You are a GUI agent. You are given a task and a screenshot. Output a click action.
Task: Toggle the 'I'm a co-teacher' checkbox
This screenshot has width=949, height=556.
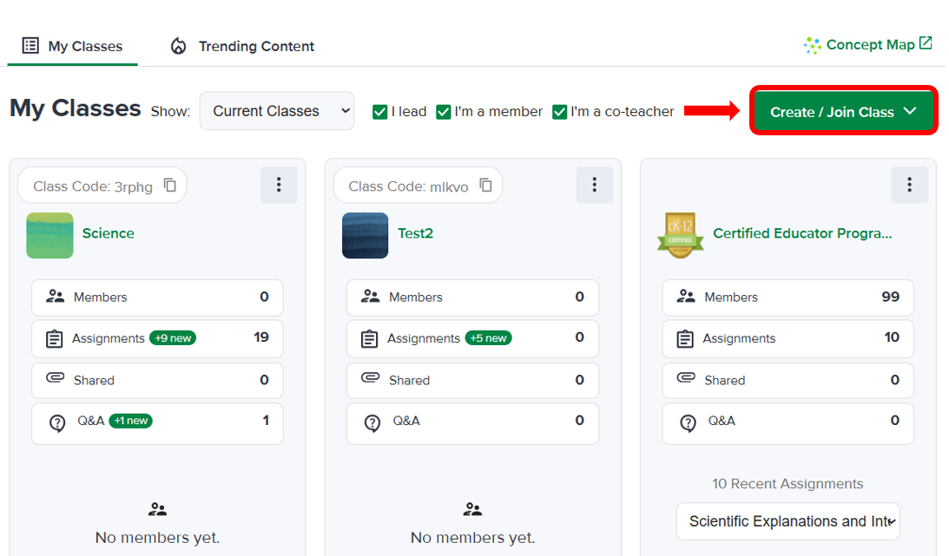(559, 112)
